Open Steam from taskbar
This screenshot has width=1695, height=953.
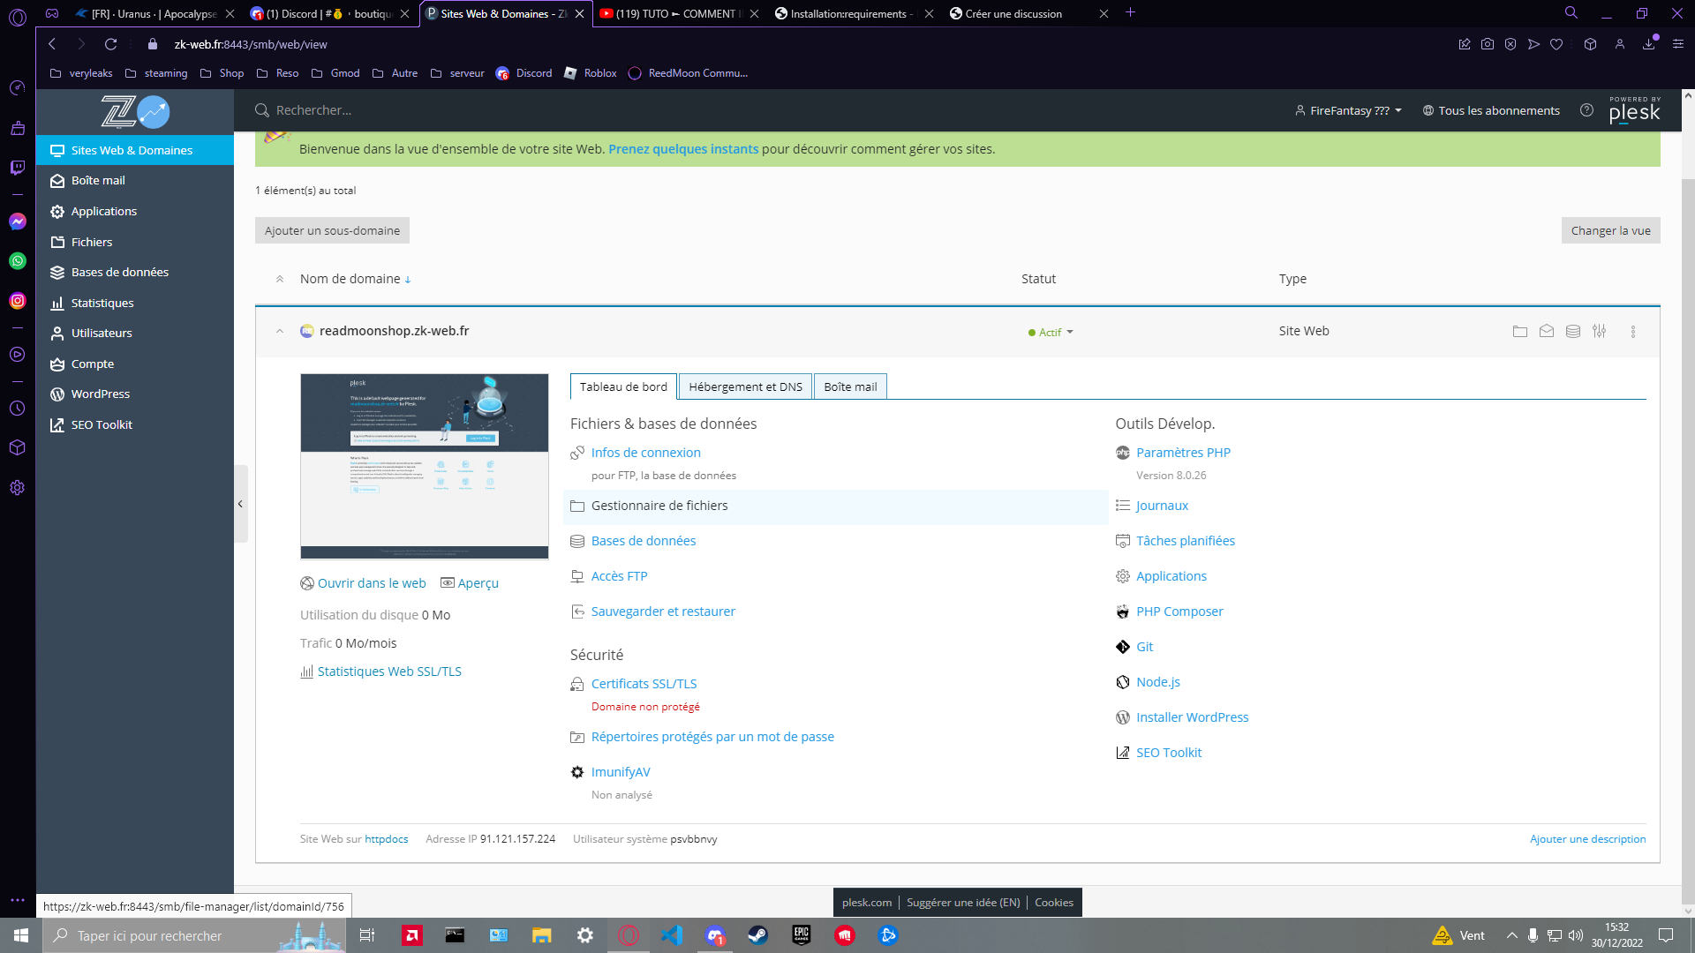[x=757, y=935]
